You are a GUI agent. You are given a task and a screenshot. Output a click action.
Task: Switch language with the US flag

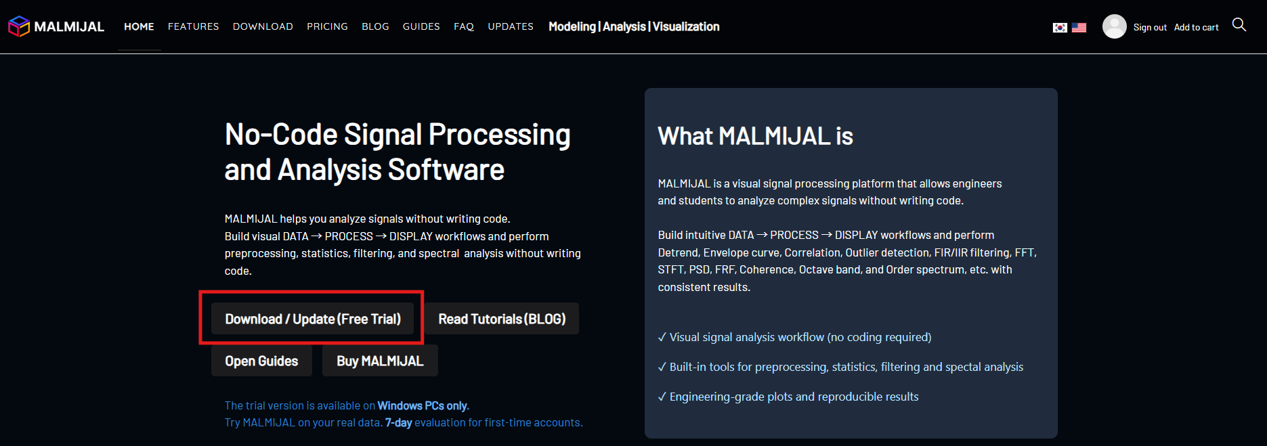[1079, 28]
